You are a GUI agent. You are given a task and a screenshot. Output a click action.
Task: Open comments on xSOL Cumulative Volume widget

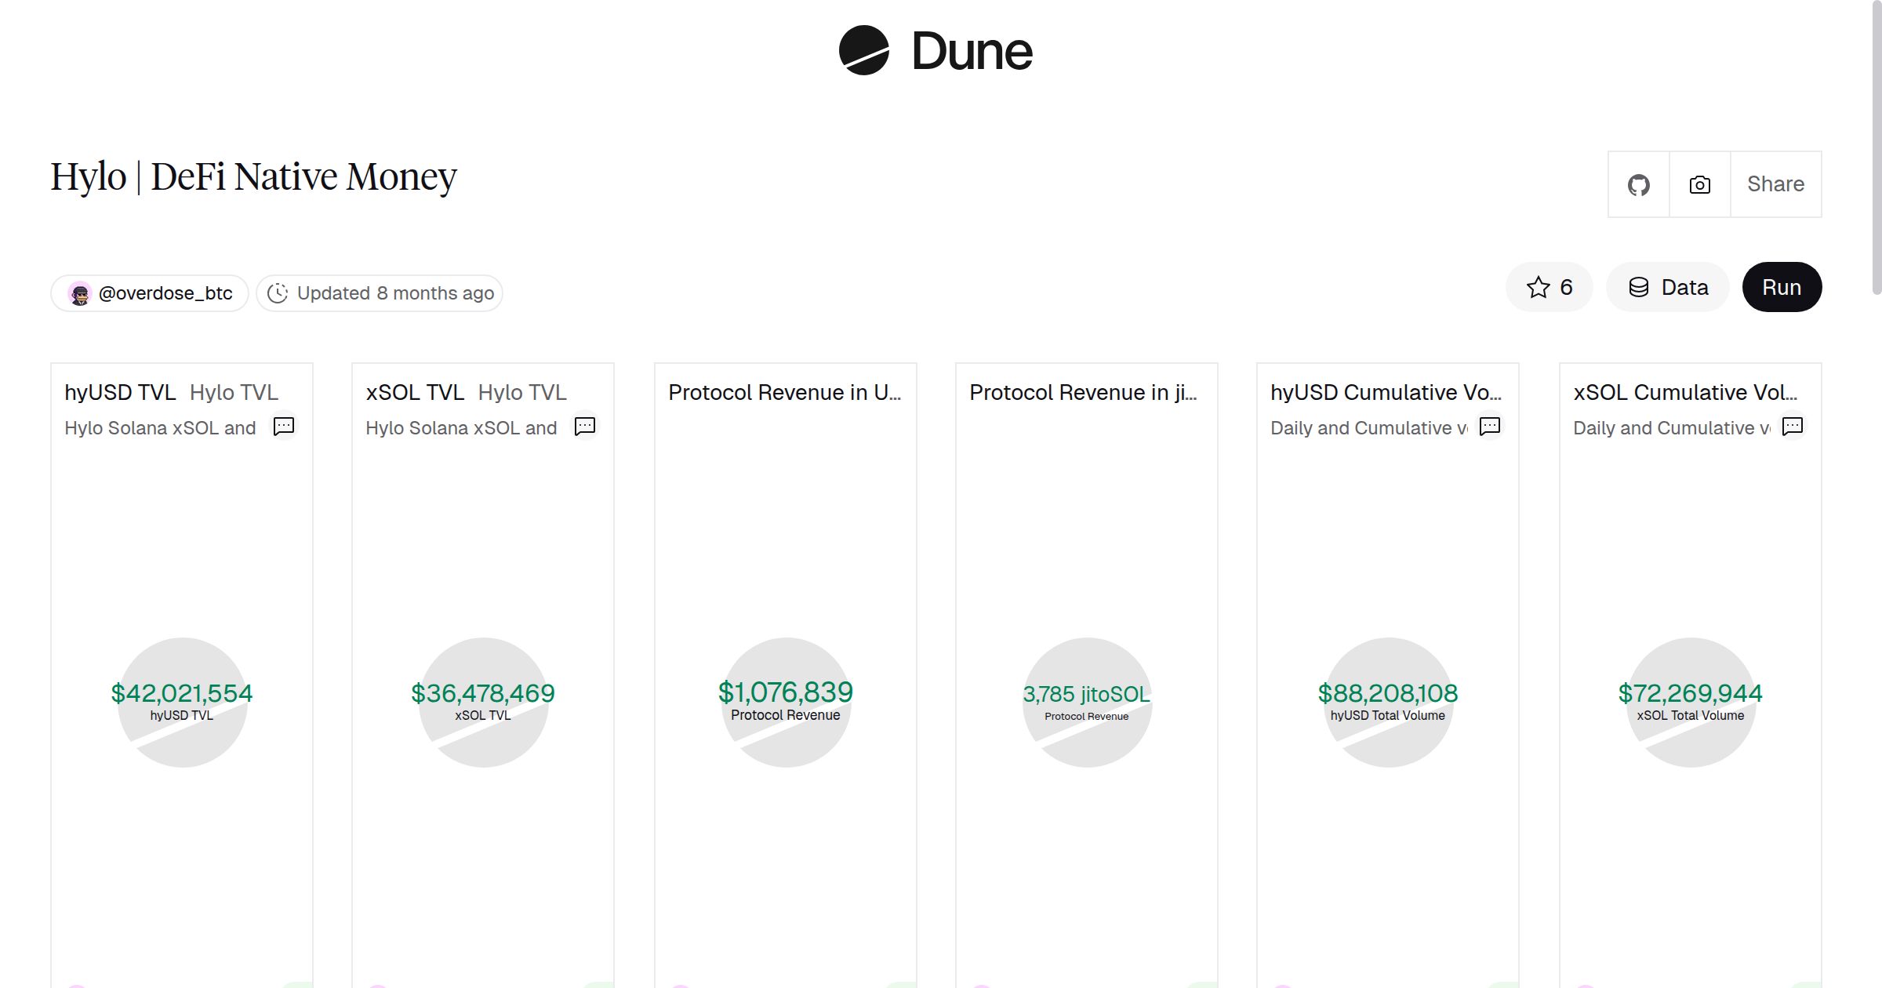click(x=1793, y=426)
